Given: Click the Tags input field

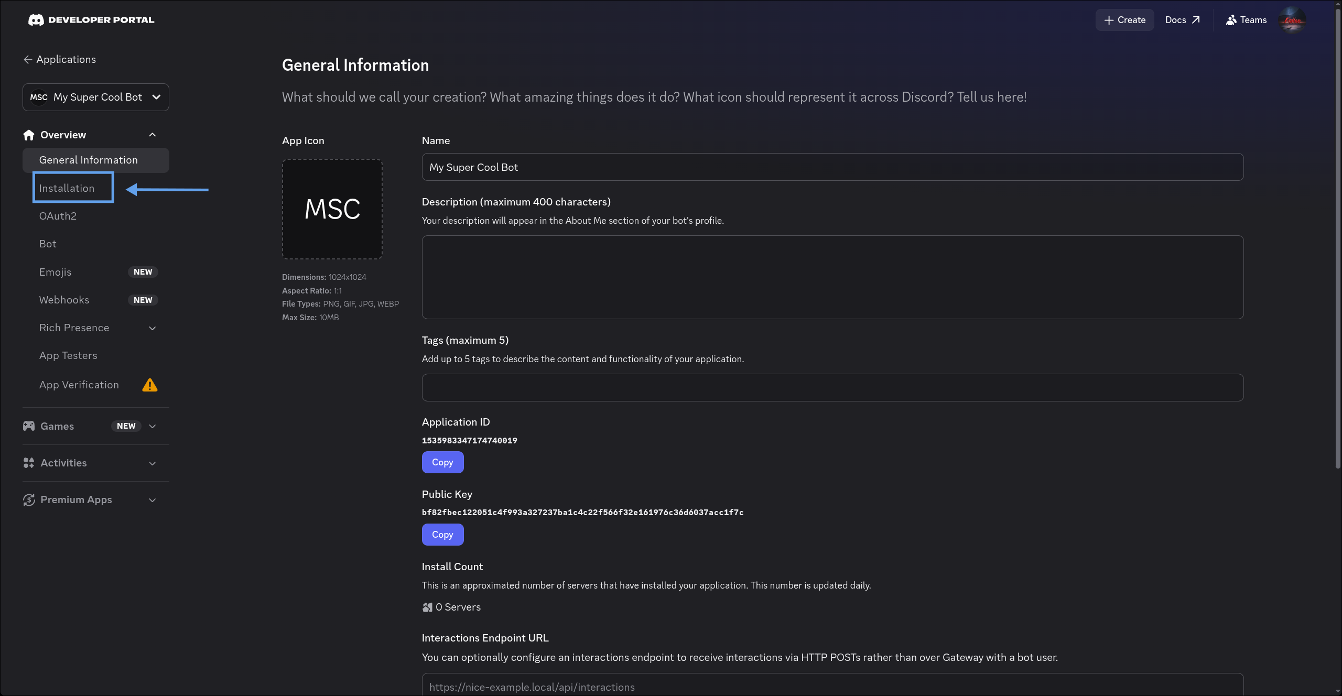Looking at the screenshot, I should click(832, 387).
